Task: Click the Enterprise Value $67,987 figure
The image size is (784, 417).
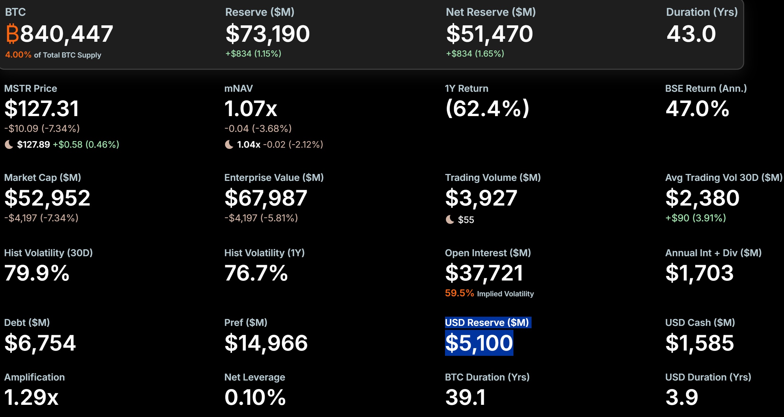Action: (x=266, y=198)
